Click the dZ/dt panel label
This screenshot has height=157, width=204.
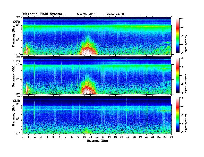[x=16, y=101]
